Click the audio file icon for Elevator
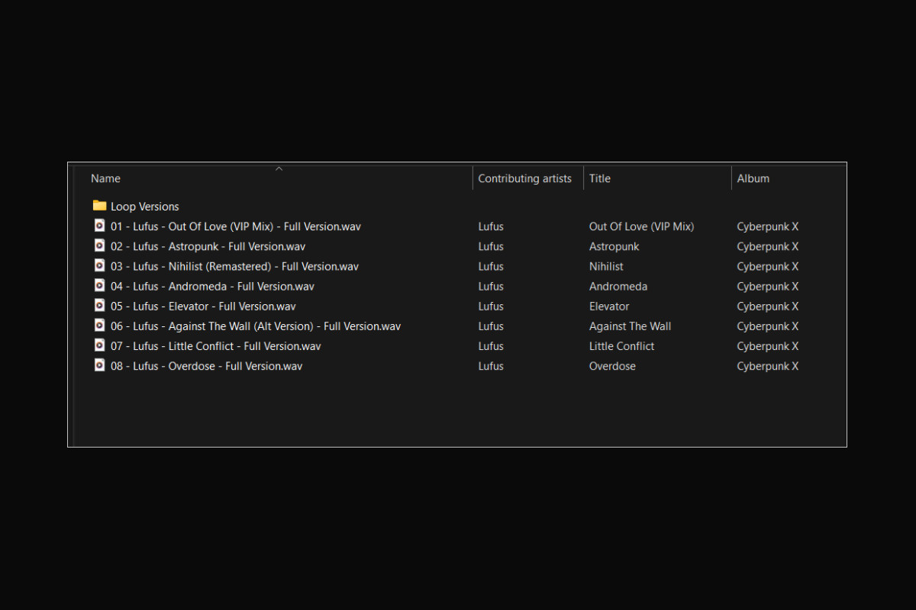 [x=99, y=306]
